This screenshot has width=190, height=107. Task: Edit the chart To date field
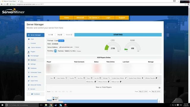(156, 92)
